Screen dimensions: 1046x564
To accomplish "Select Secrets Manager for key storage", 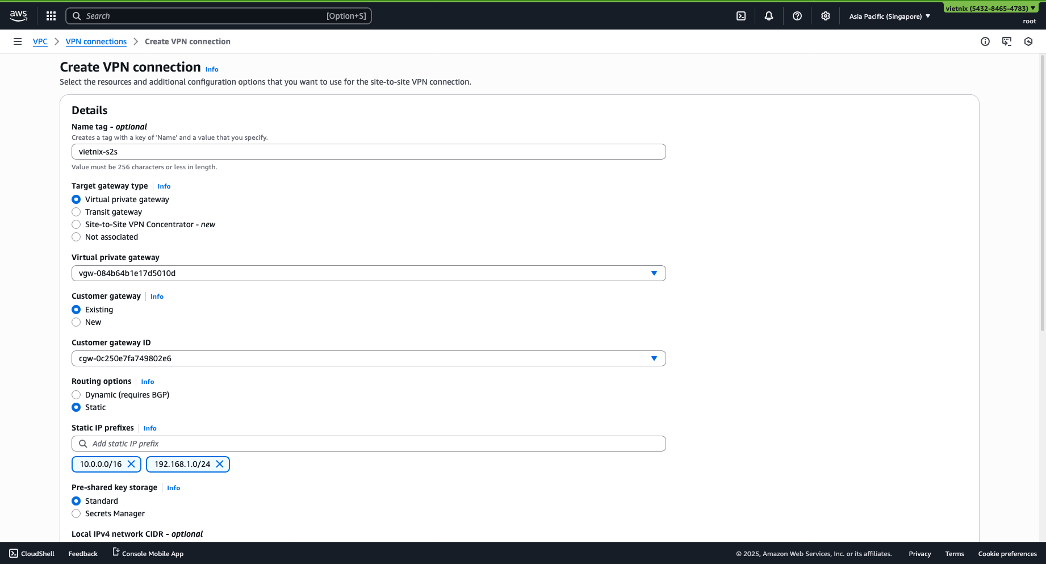I will [76, 513].
